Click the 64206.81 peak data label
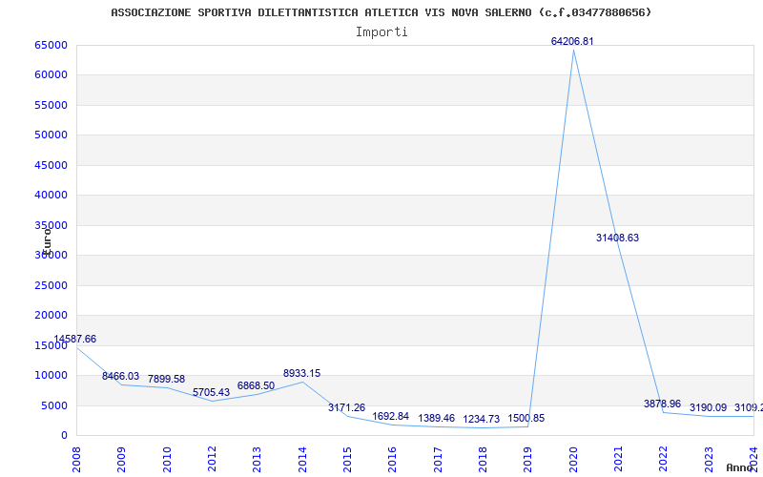The height and width of the screenshot is (477, 763). (572, 41)
